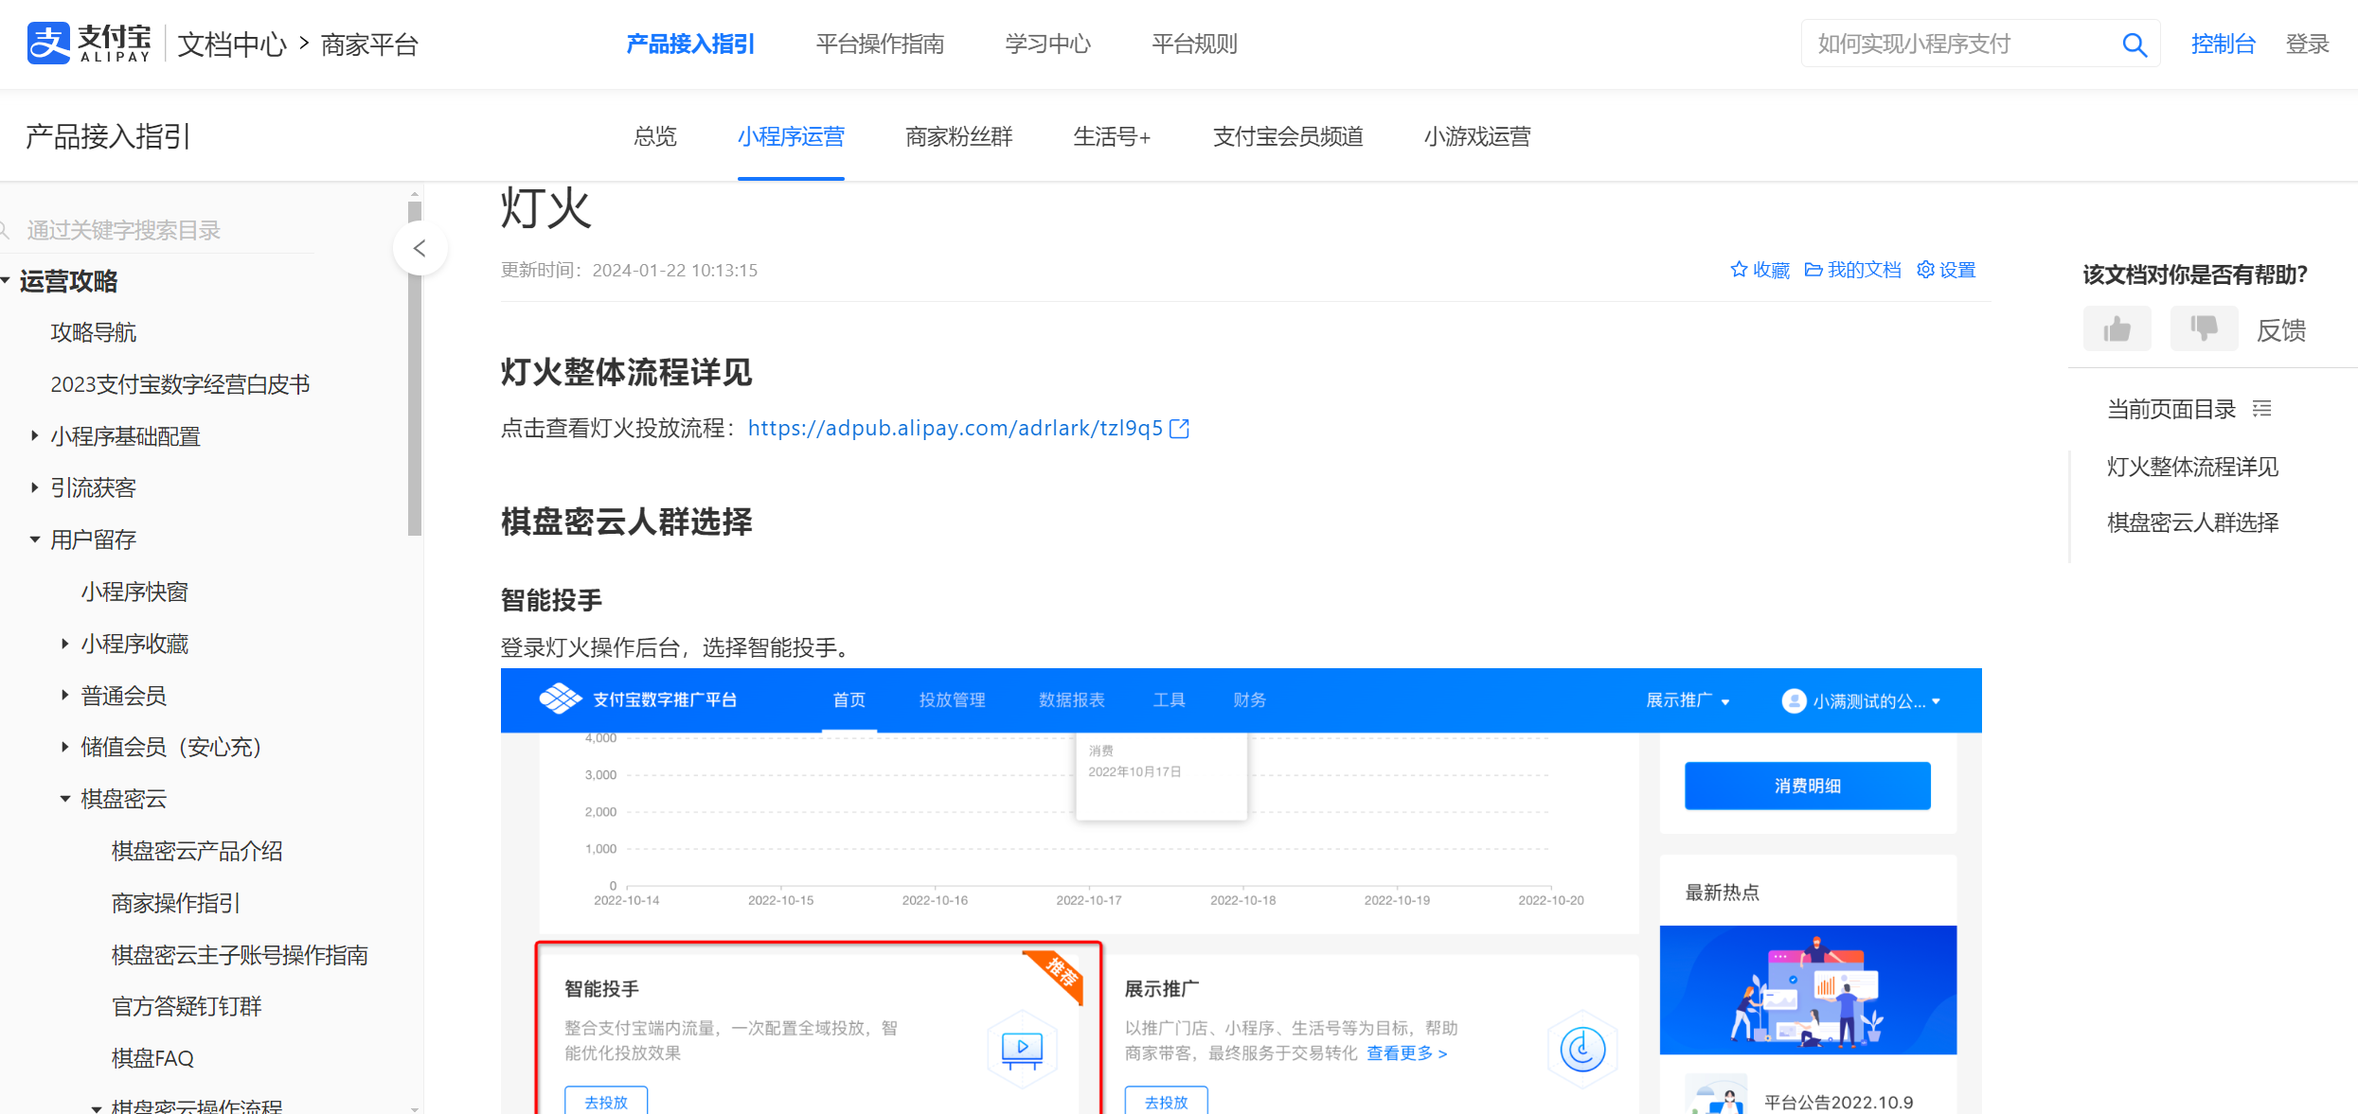This screenshot has width=2358, height=1114.
Task: Expand the 引流获客 tree node
Action: click(x=34, y=487)
